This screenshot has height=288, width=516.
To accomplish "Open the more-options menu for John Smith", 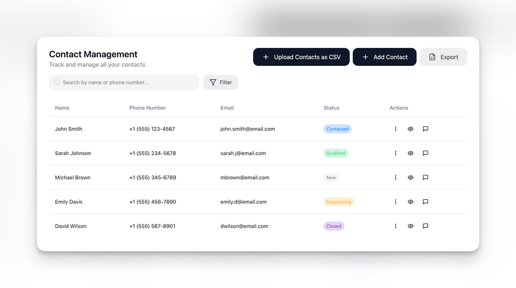I will point(395,129).
